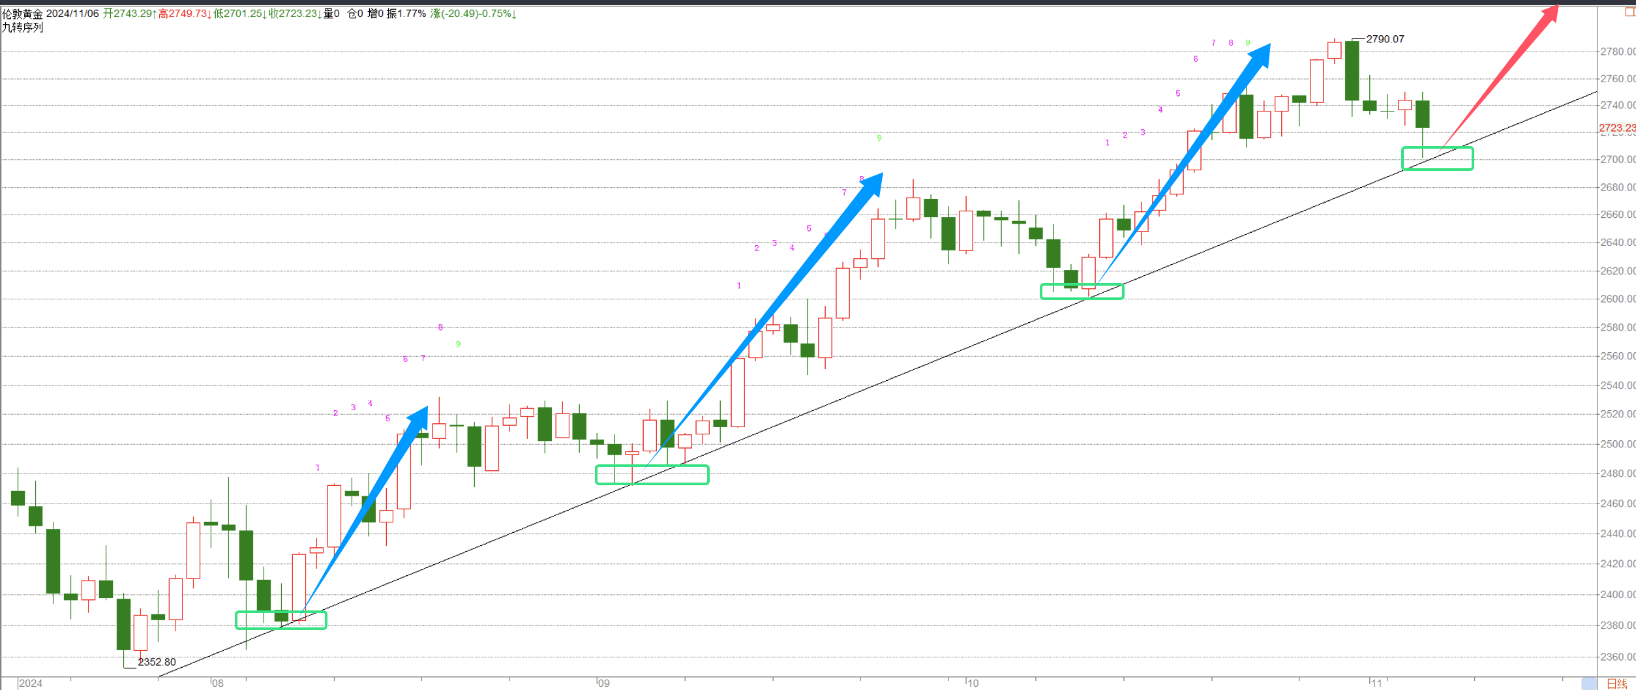Click the 2360.00 price axis label

pos(1618,657)
